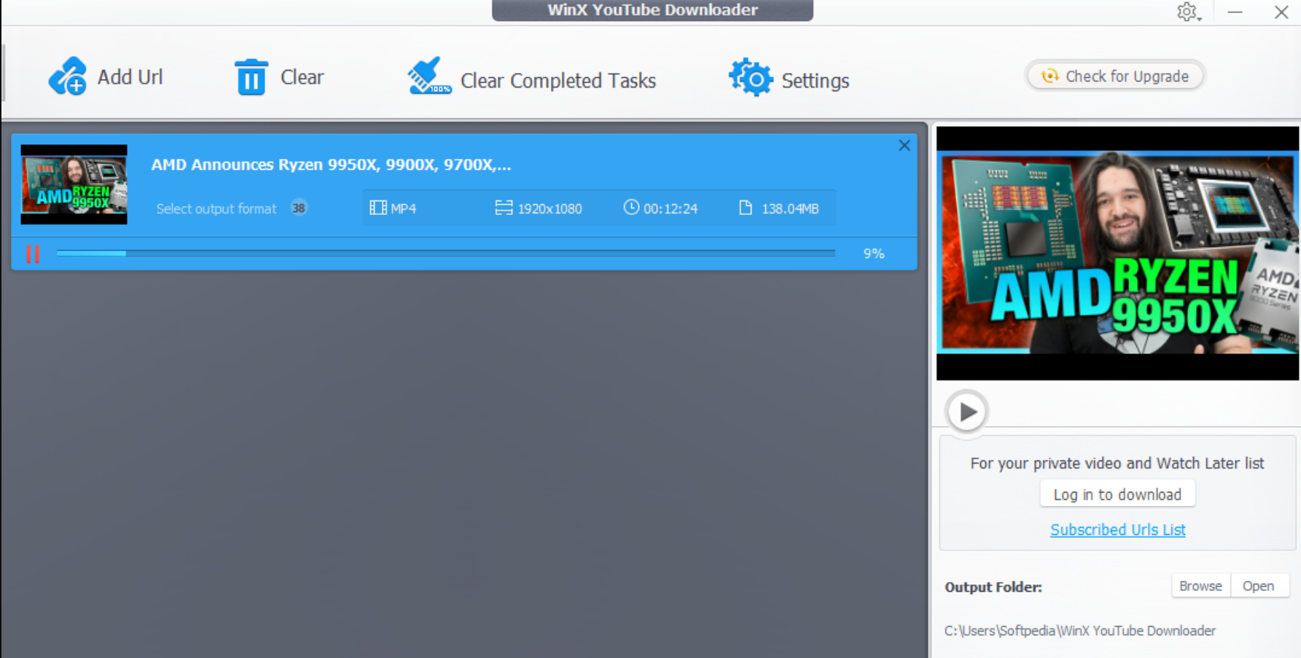Screen dimensions: 1301x658
Task: Click the 138.04MB file size icon
Action: [x=746, y=208]
